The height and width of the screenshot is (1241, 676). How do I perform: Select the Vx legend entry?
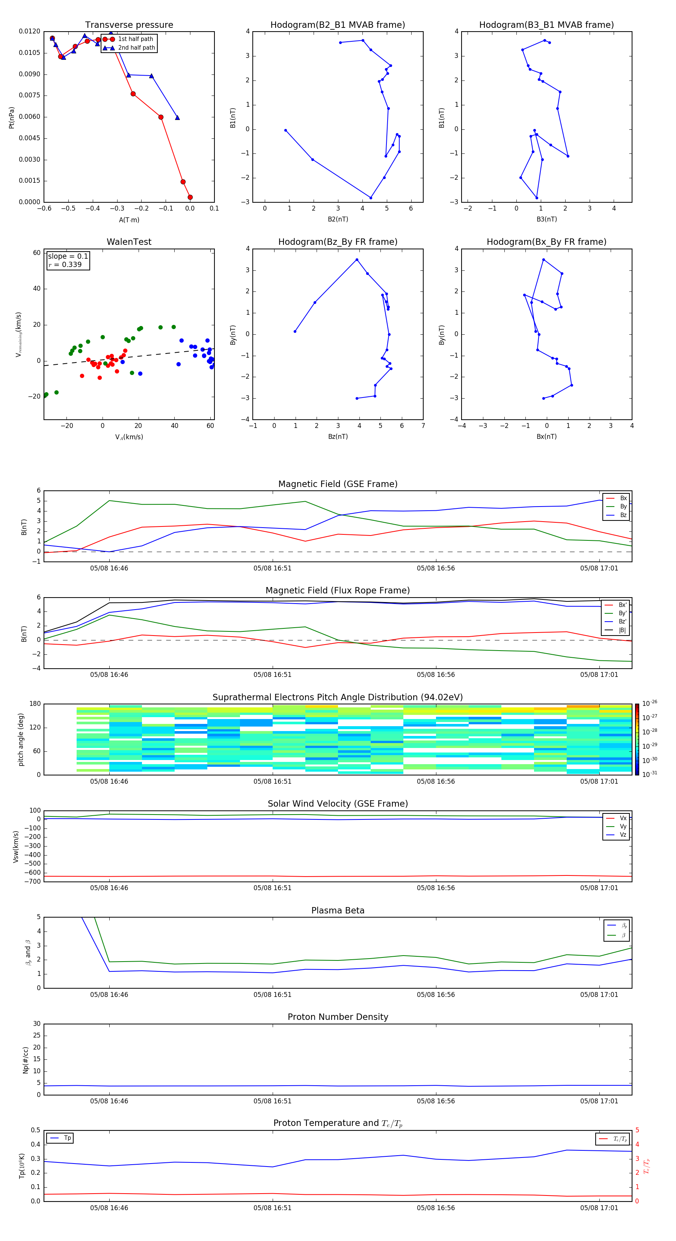coord(616,818)
